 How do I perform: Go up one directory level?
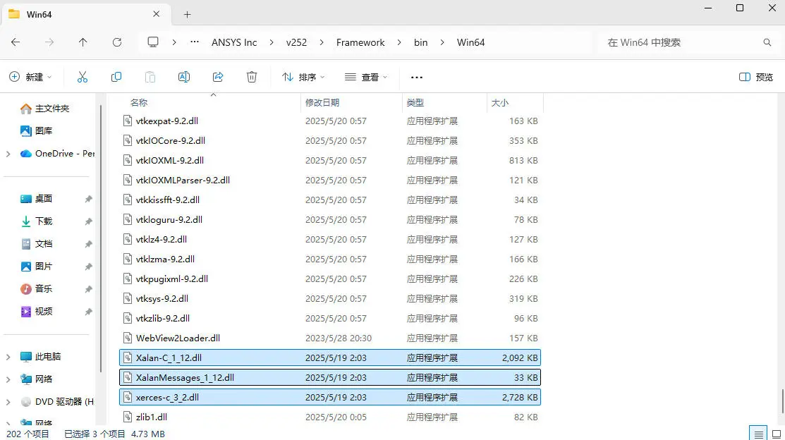[83, 42]
